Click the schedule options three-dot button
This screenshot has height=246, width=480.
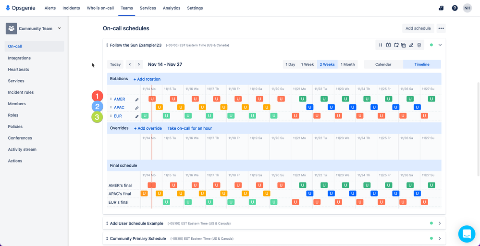441,28
